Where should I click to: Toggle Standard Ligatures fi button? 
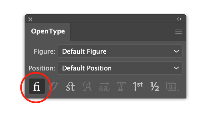click(37, 86)
